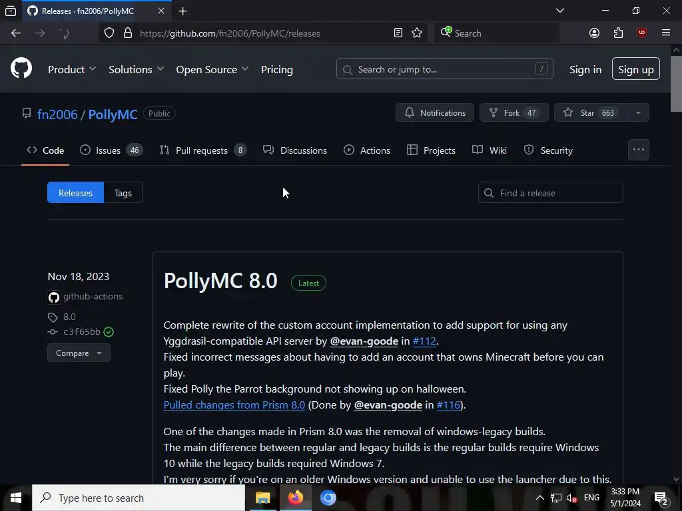This screenshot has width=682, height=511.
Task: Expand the Solutions menu
Action: click(136, 69)
